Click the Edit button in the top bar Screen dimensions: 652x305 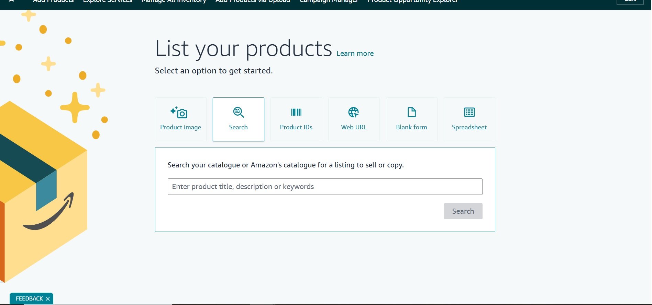click(630, 1)
